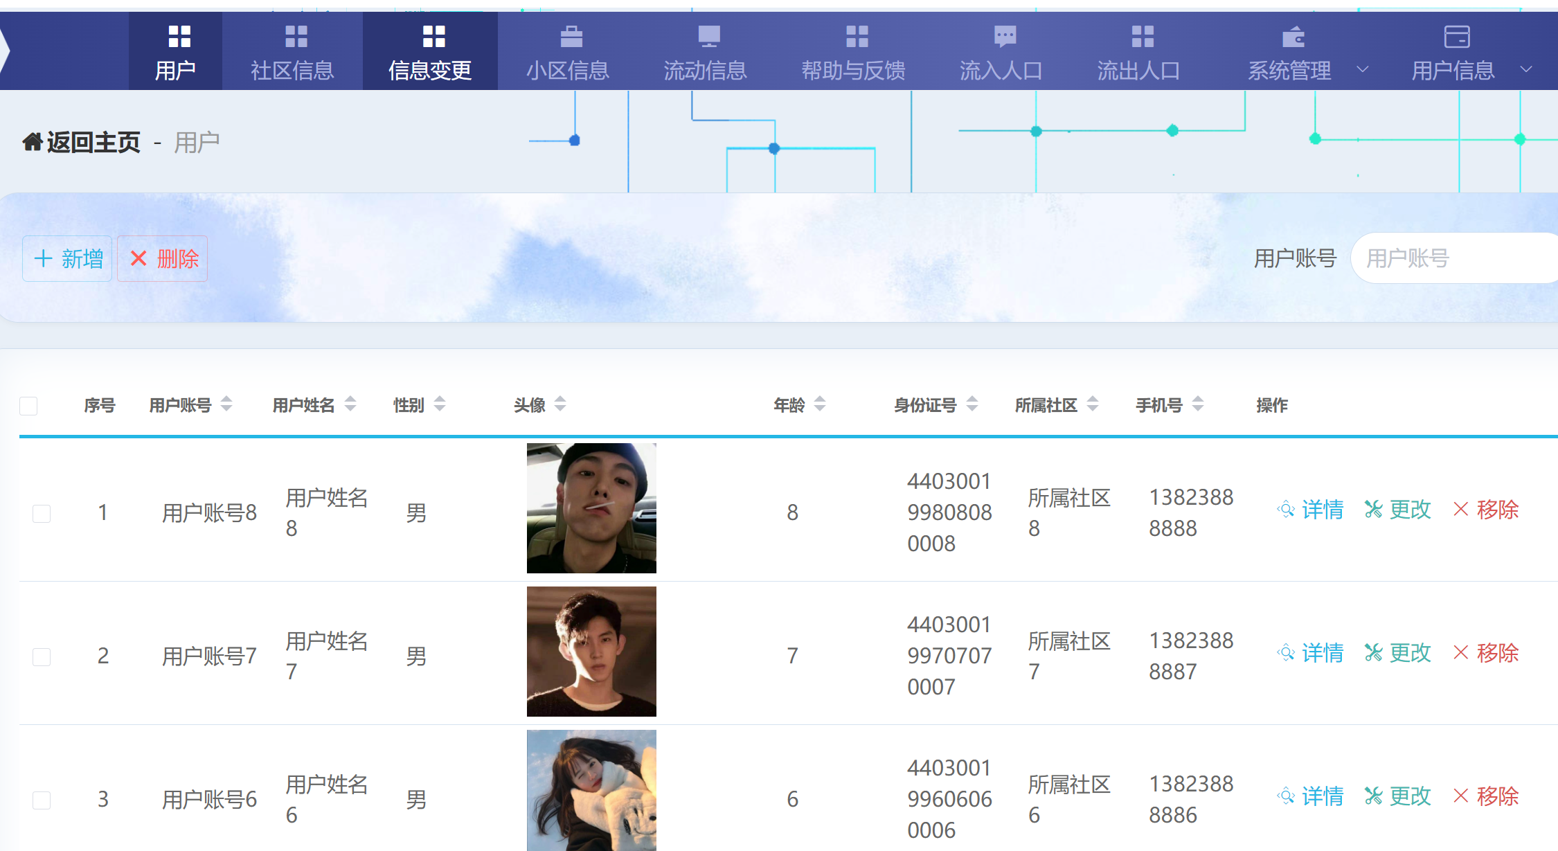1558x851 pixels.
Task: Tick the checkbox next to 用户账号6
Action: (x=41, y=800)
